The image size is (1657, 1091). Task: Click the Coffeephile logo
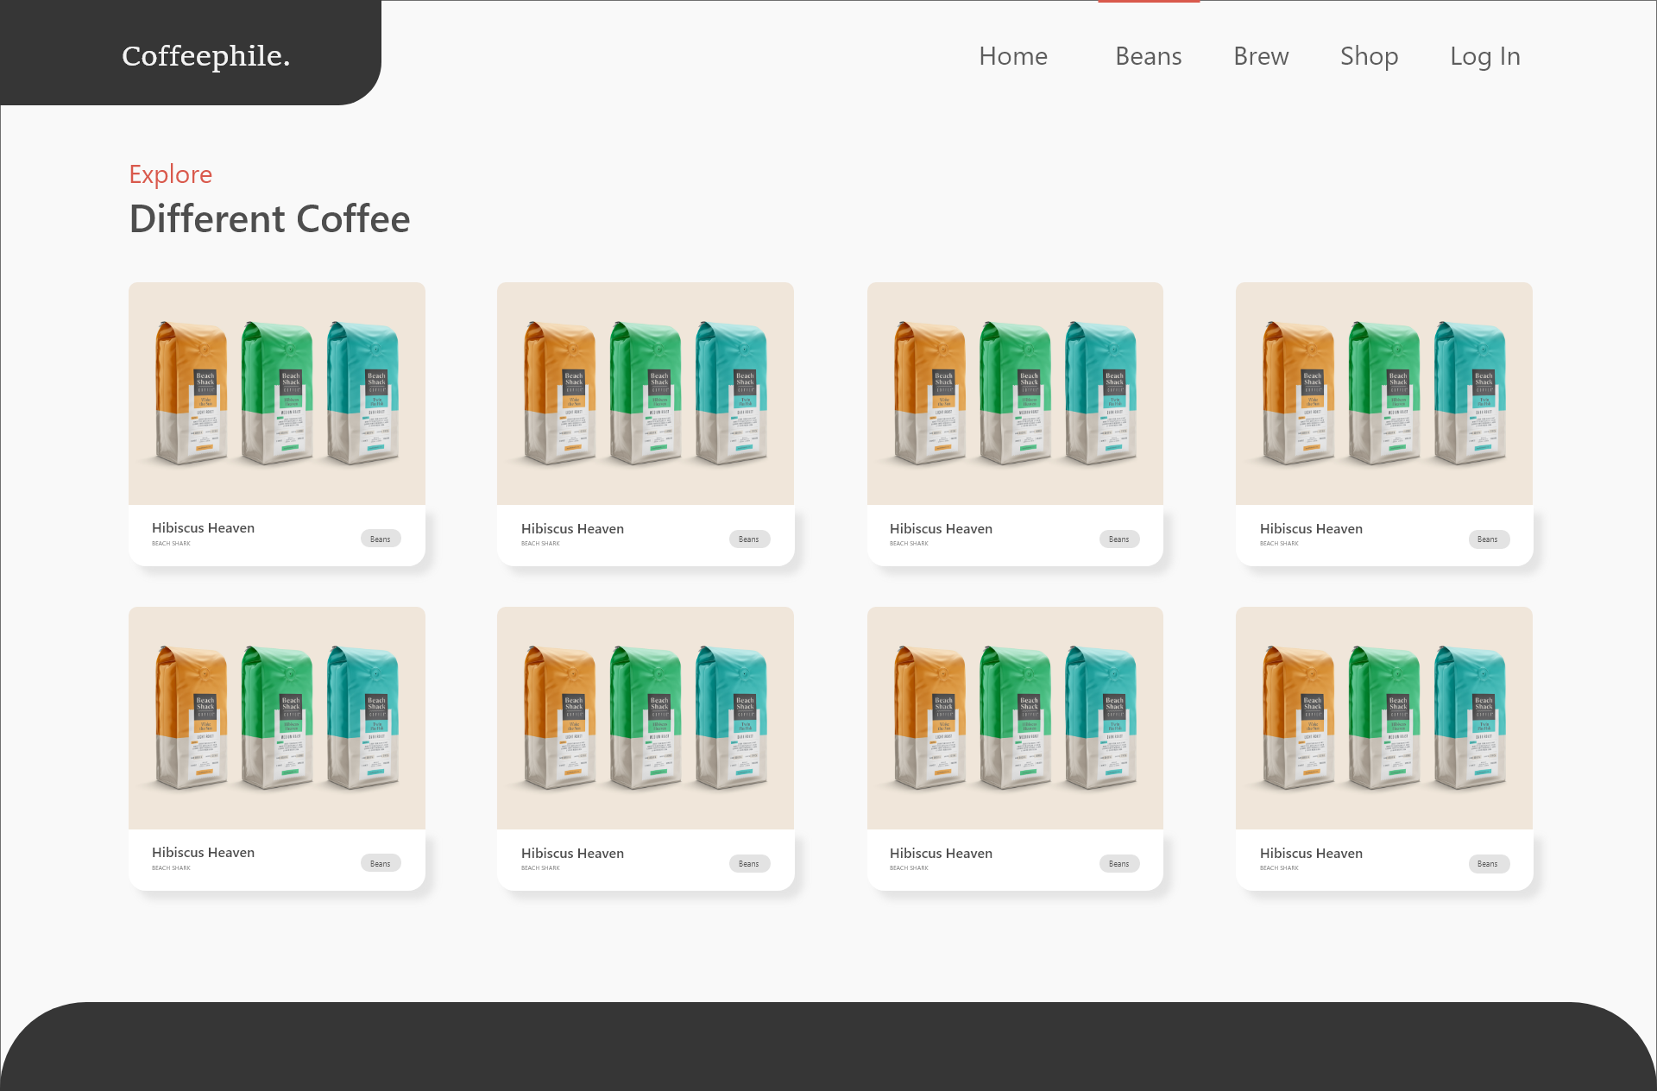pyautogui.click(x=205, y=56)
